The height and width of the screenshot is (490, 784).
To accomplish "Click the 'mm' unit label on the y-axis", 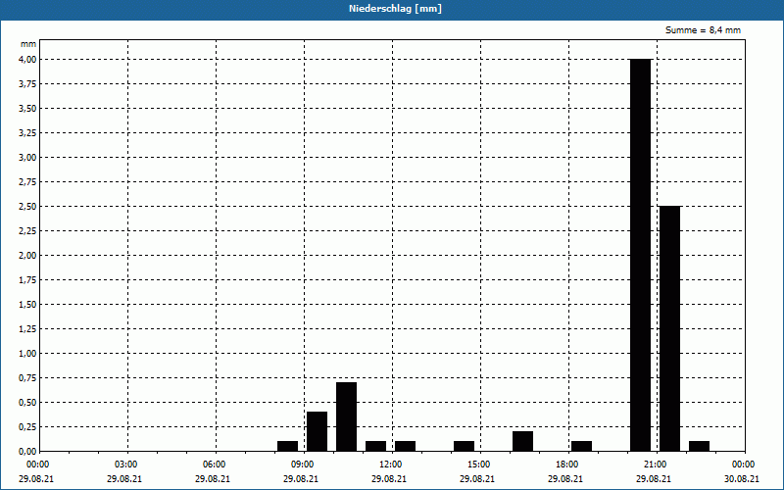I will pos(28,44).
